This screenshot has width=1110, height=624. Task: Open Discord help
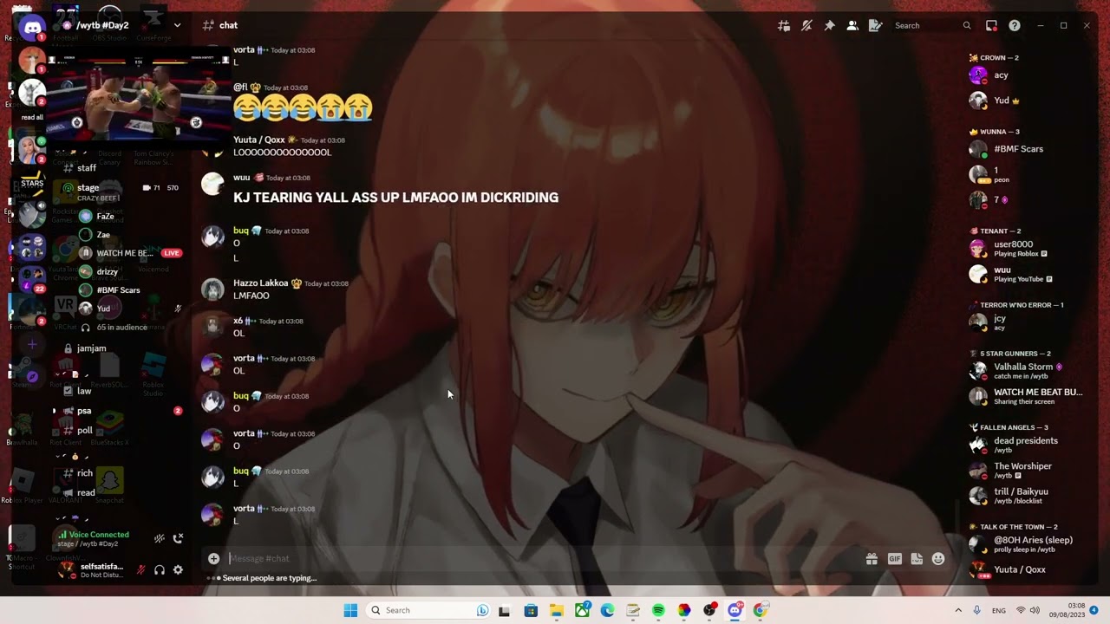tap(1015, 26)
